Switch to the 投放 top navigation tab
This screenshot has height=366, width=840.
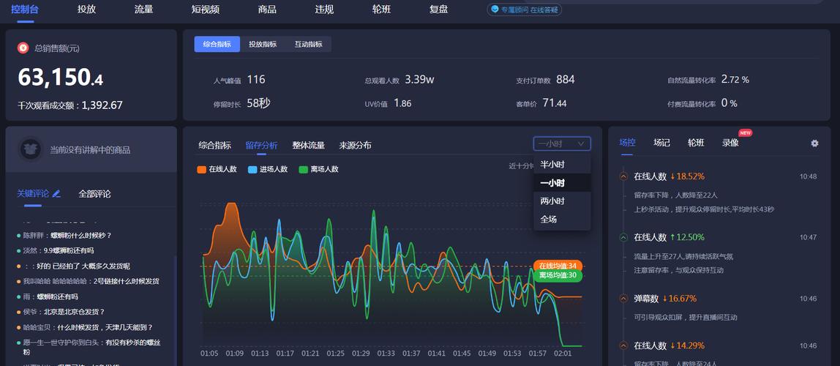point(86,10)
